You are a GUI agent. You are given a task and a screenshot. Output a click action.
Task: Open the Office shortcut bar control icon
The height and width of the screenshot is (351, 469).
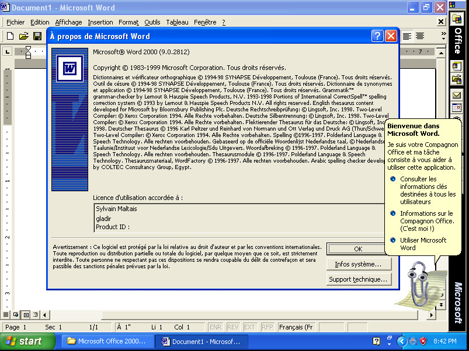[x=452, y=5]
